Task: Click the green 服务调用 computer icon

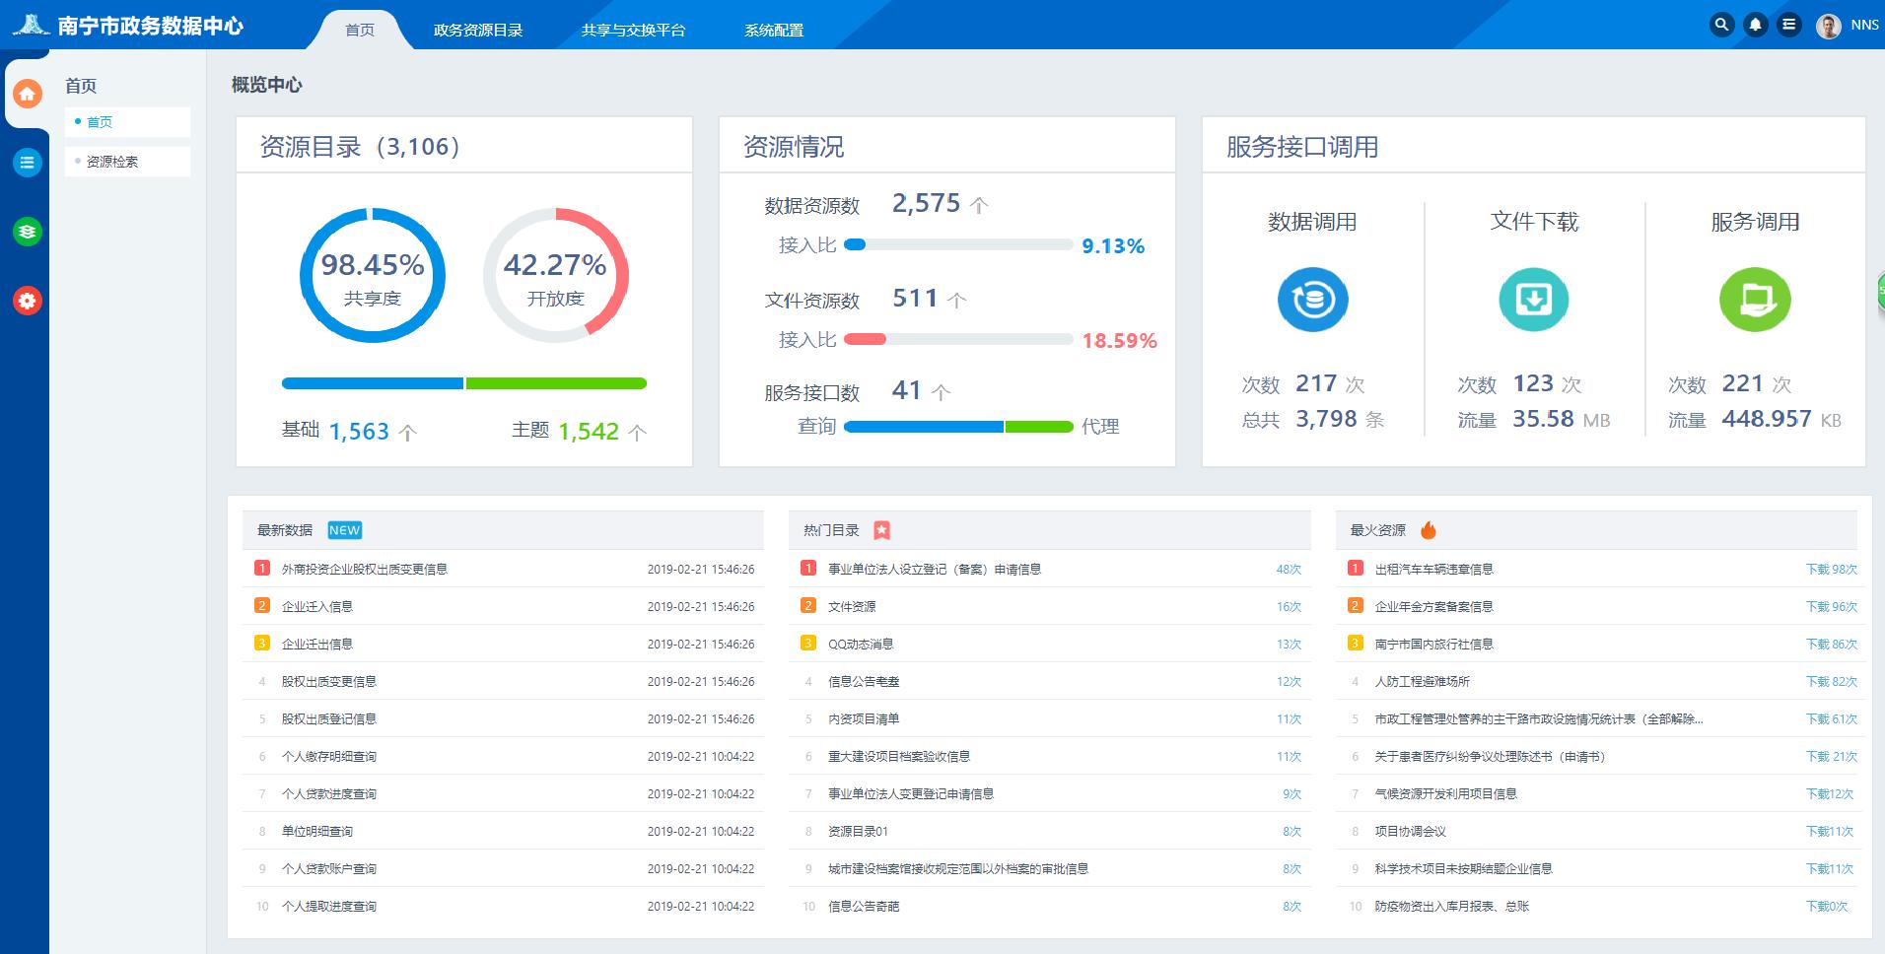Action: coord(1755,300)
